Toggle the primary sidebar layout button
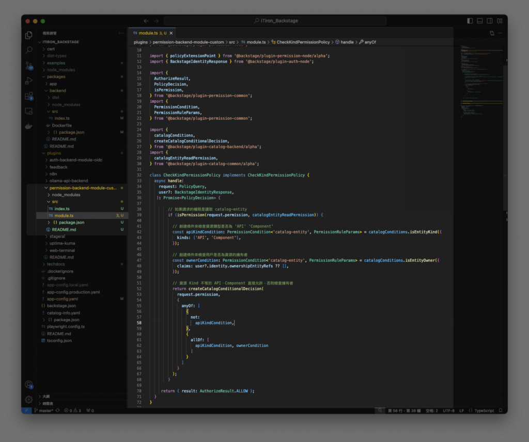529x442 pixels. pyautogui.click(x=470, y=21)
